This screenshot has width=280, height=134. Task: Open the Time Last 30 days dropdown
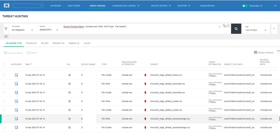pyautogui.click(x=256, y=30)
